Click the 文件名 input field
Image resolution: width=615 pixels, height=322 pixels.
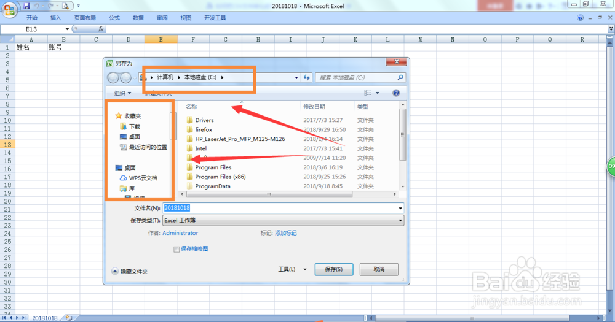click(283, 208)
